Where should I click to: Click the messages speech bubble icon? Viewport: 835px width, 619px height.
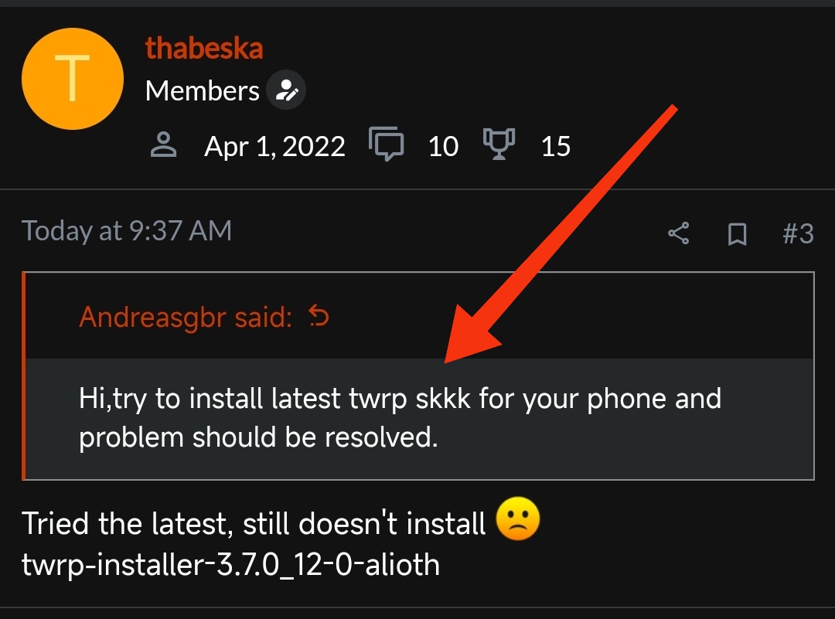pos(386,144)
